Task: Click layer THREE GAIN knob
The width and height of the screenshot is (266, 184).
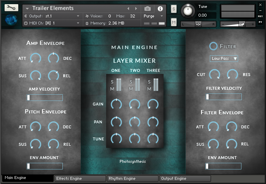Action: (153, 104)
